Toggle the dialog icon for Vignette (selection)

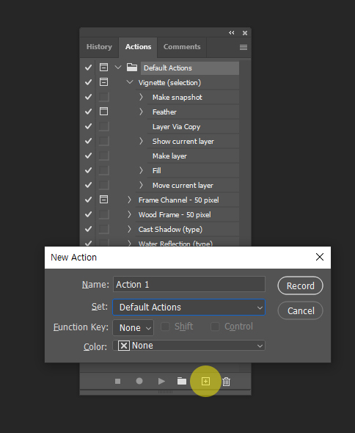click(x=104, y=82)
